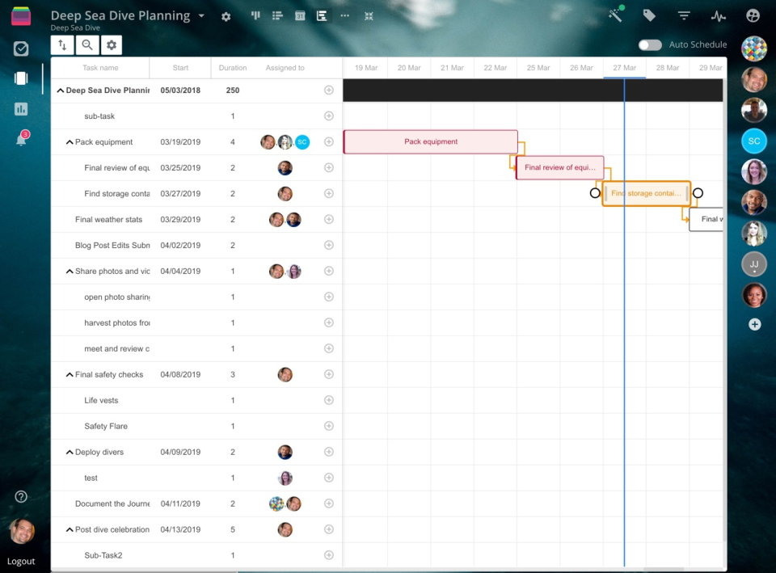Viewport: 776px width, 573px height.
Task: Switch to the board columns view icon
Action: coord(255,15)
